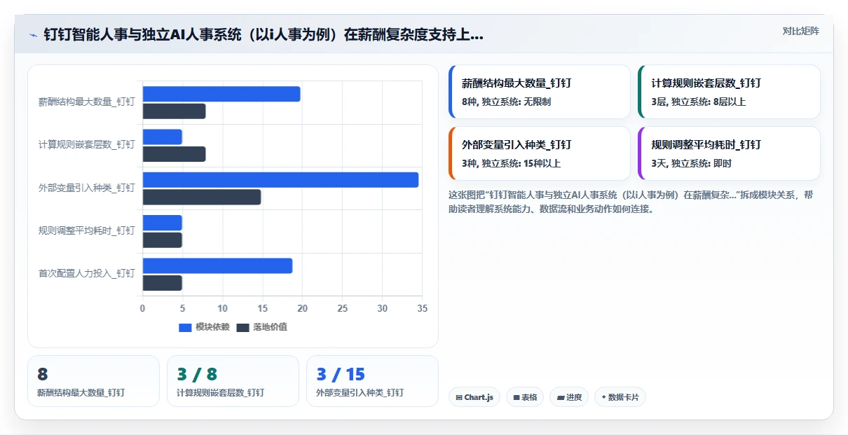Click the x-axis tick value 35
Screen dimensions: 848x435
coord(422,308)
